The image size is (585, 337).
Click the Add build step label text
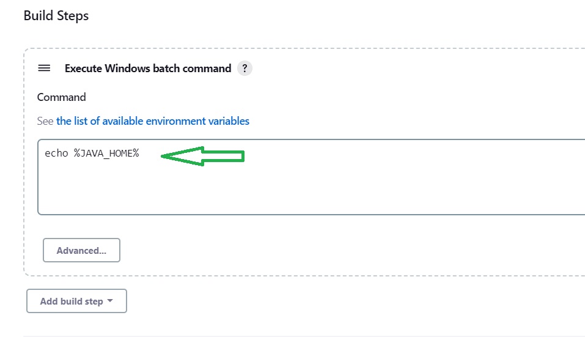coord(72,301)
